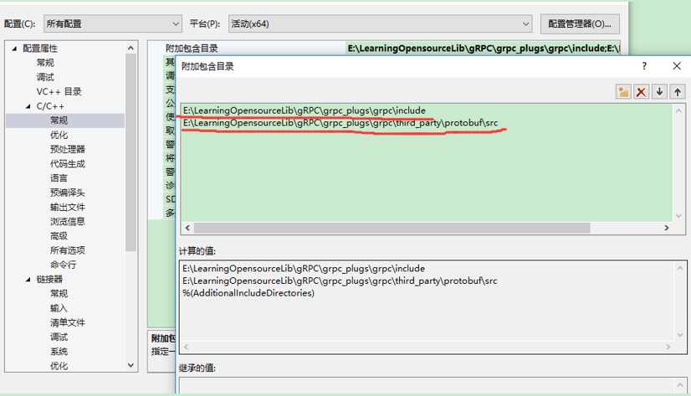The height and width of the screenshot is (396, 691).
Task: Select the third_party\protobuf\src directory line
Action: pos(340,122)
